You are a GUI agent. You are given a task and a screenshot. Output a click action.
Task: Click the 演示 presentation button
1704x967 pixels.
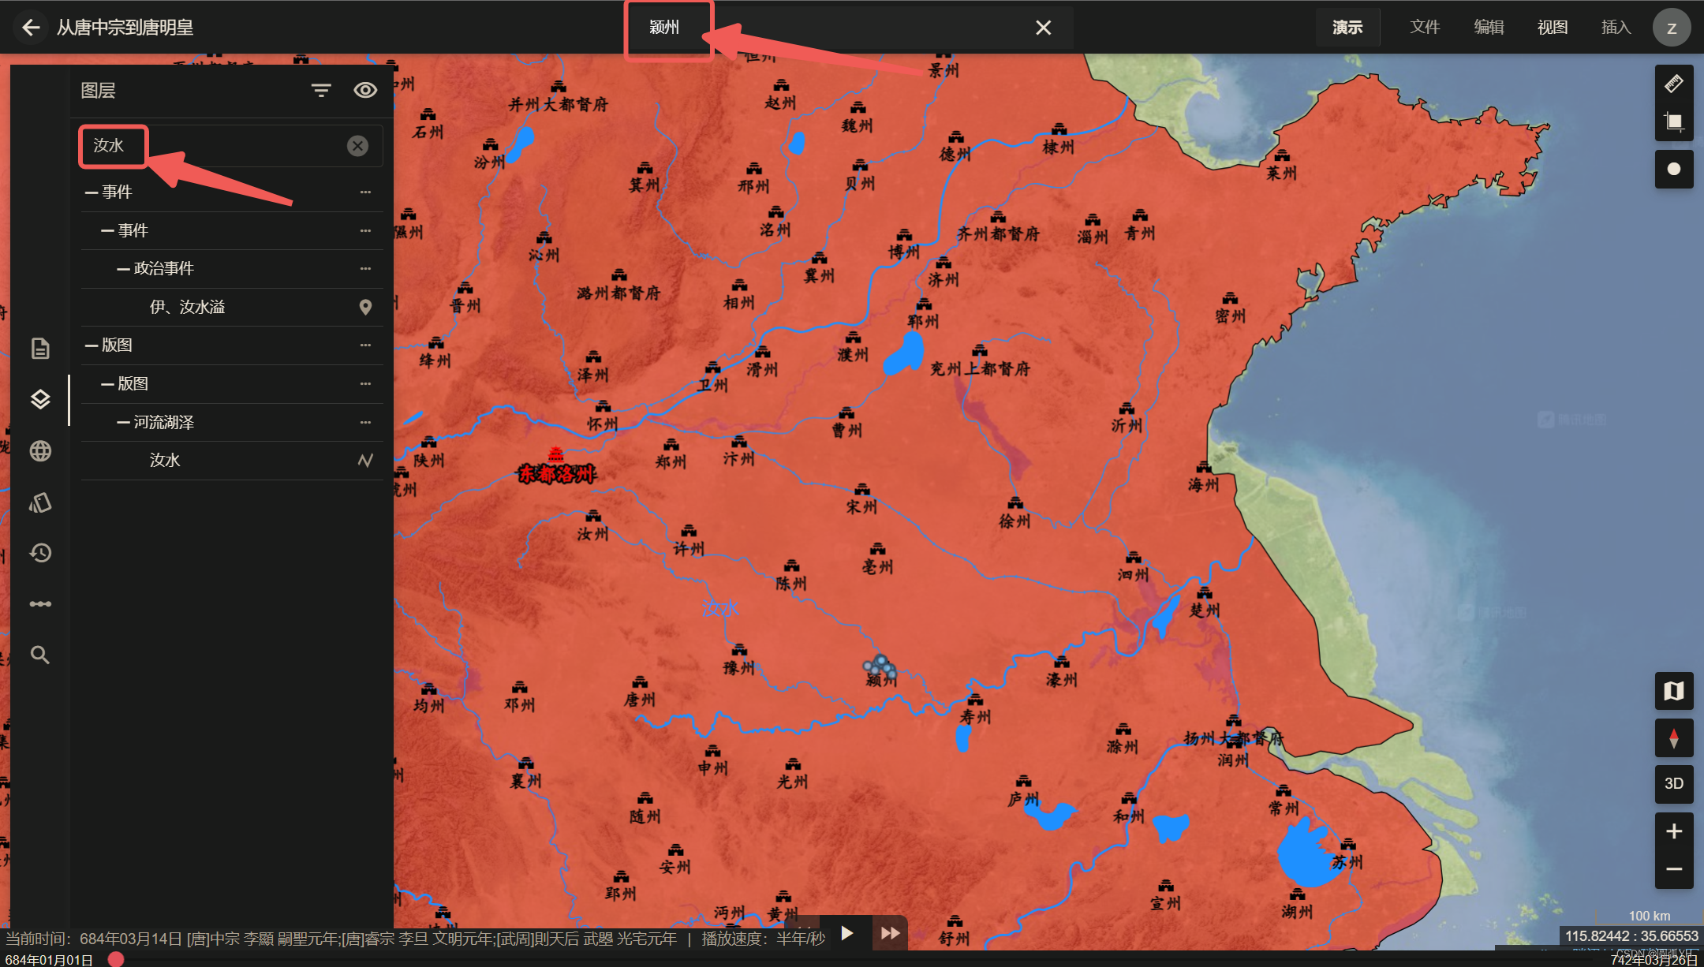(x=1347, y=27)
